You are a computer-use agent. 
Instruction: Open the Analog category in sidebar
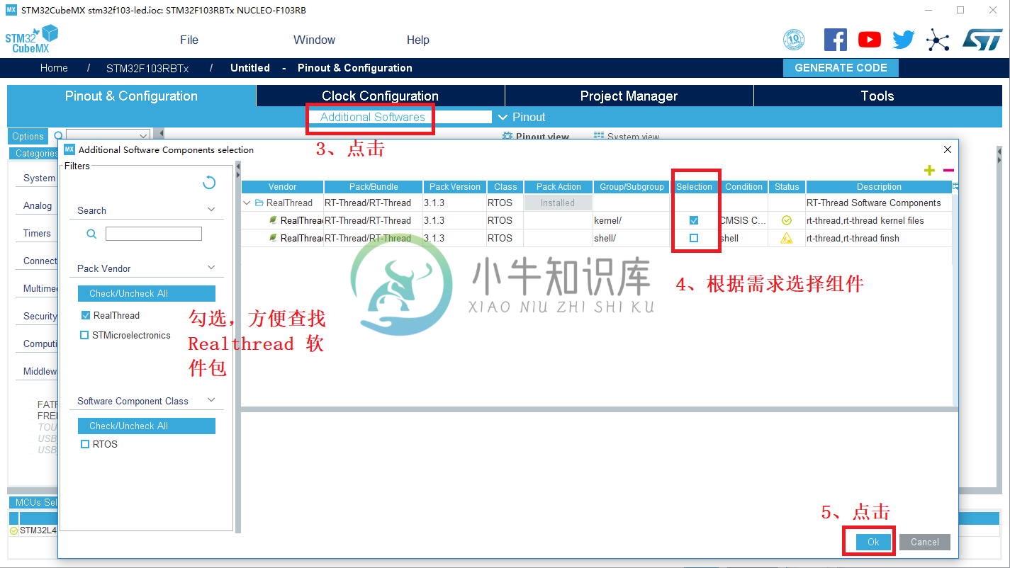[38, 205]
